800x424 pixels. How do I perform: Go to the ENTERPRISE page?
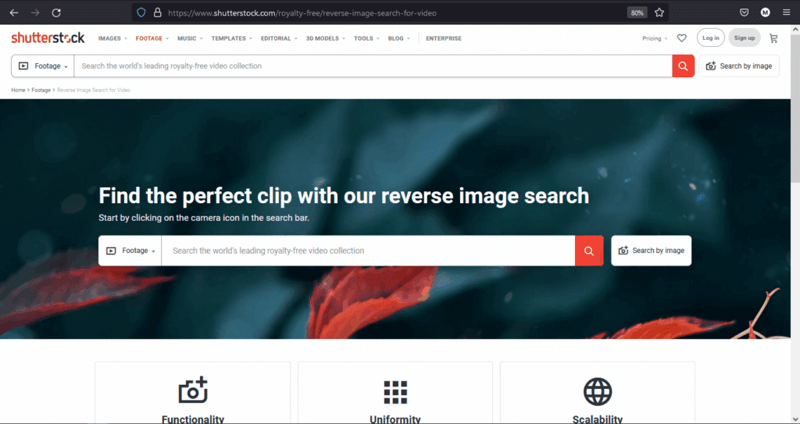[444, 38]
